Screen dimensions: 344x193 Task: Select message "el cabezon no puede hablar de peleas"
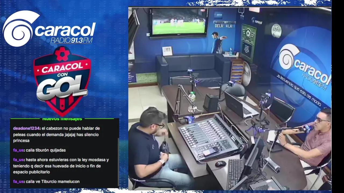56,134
